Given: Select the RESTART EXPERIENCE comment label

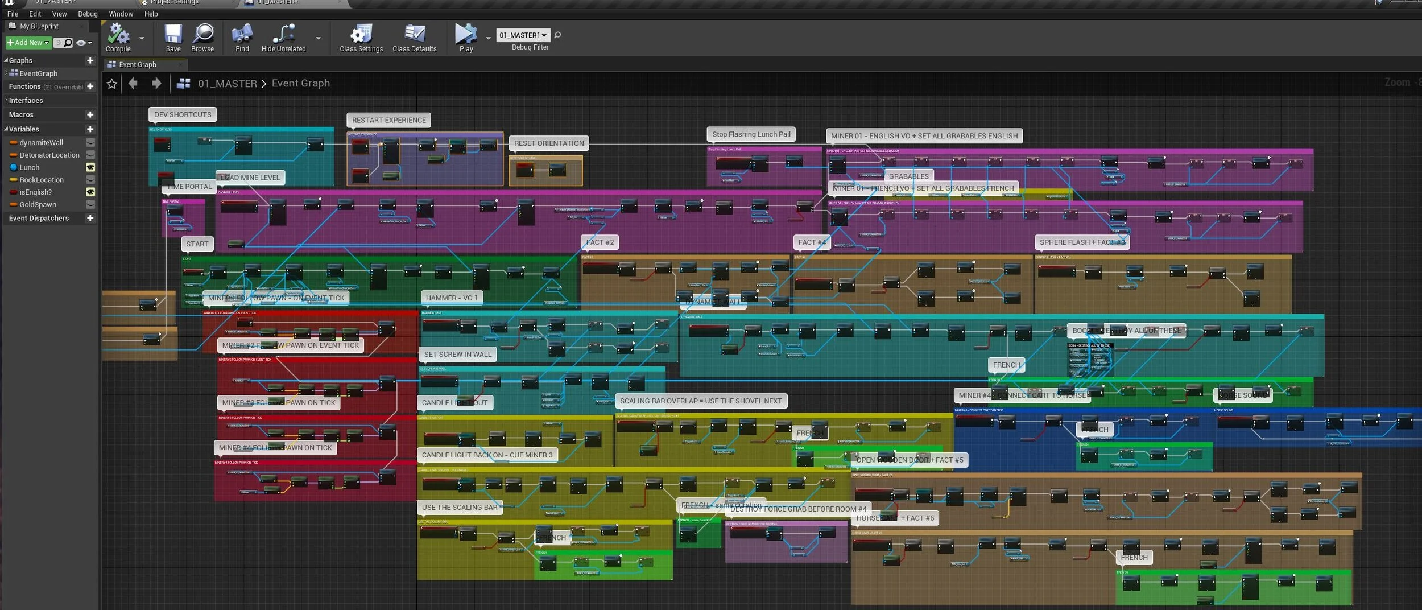Looking at the screenshot, I should coord(389,120).
